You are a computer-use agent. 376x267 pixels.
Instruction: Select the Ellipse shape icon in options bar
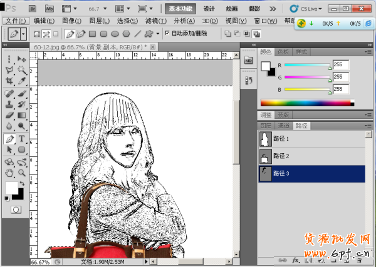coord(115,33)
